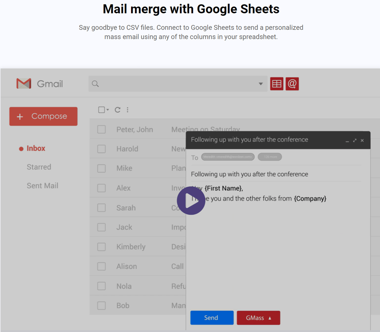Open the GMass spreadsheet connect icon

click(277, 84)
